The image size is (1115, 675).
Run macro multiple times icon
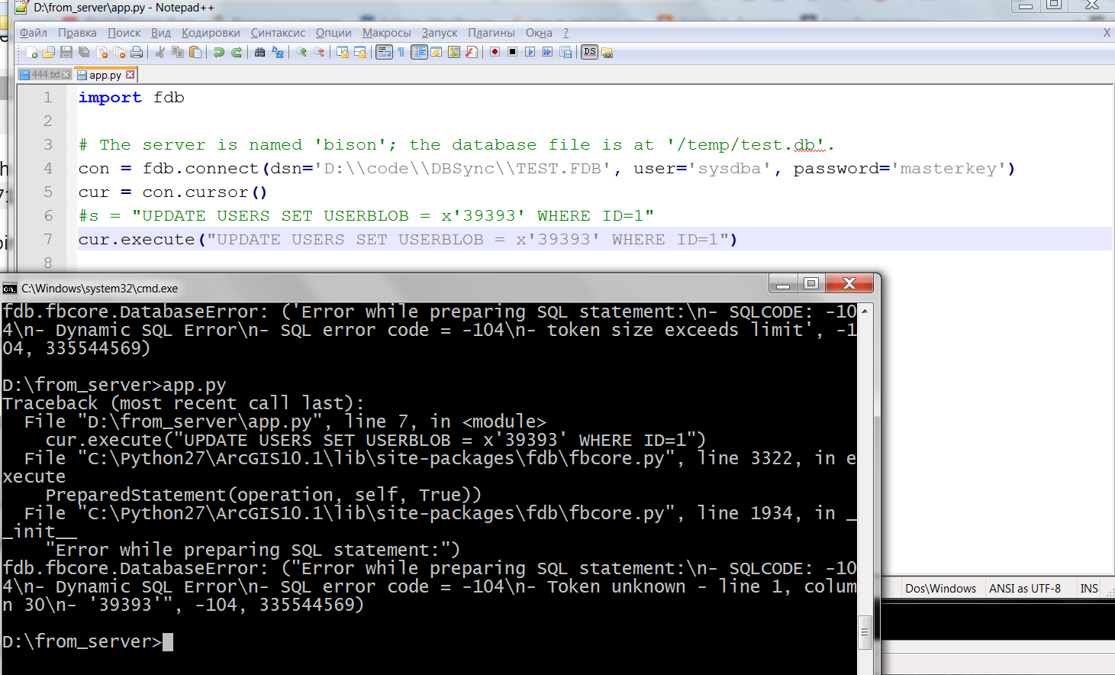548,52
